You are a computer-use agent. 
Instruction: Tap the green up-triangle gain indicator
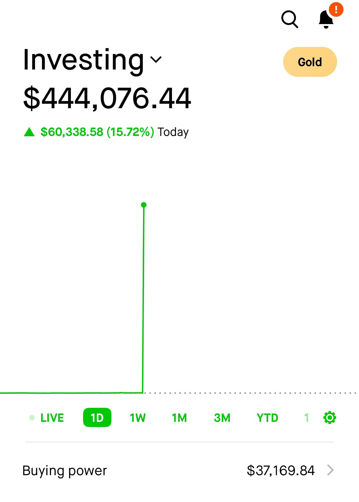[x=29, y=132]
